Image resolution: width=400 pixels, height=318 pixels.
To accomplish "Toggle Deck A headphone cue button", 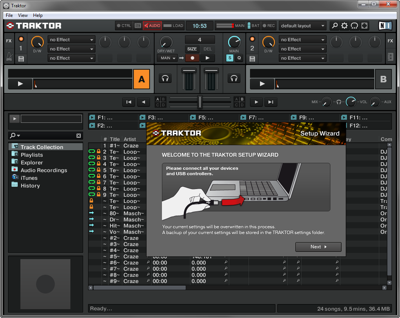I will click(165, 79).
